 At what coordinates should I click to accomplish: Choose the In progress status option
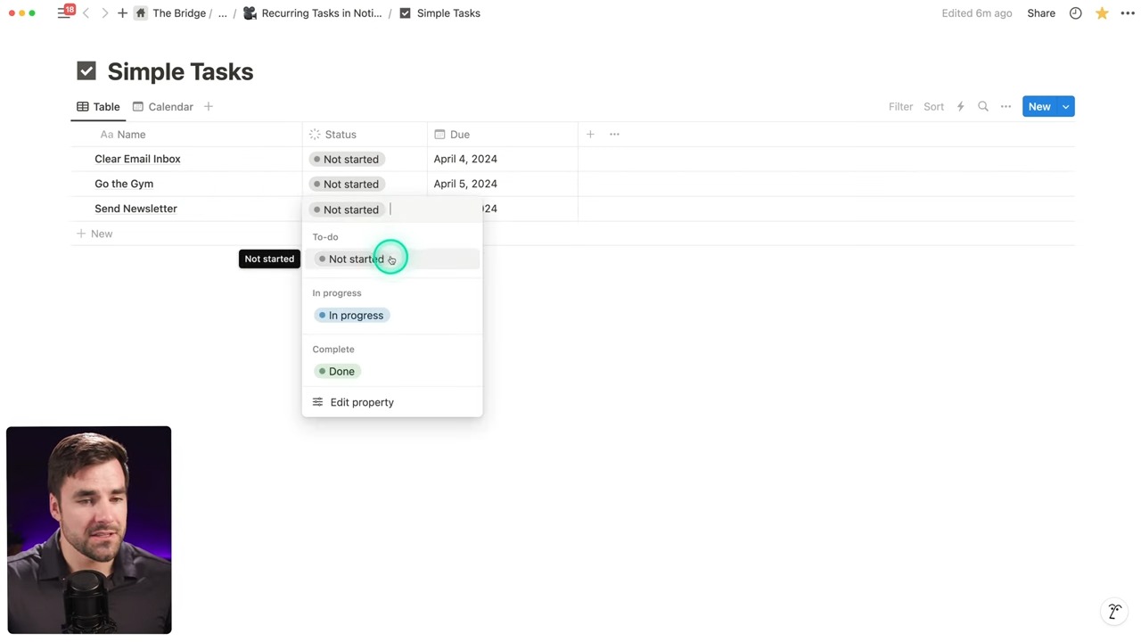[355, 316]
